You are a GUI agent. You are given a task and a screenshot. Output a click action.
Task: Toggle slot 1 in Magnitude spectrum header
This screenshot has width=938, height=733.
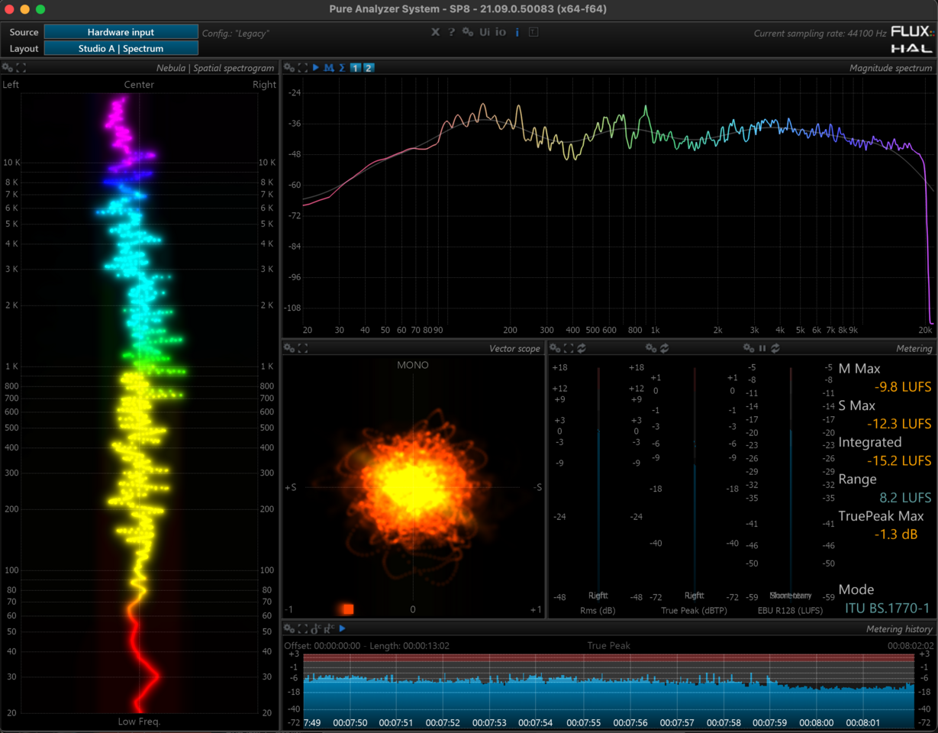(x=355, y=68)
